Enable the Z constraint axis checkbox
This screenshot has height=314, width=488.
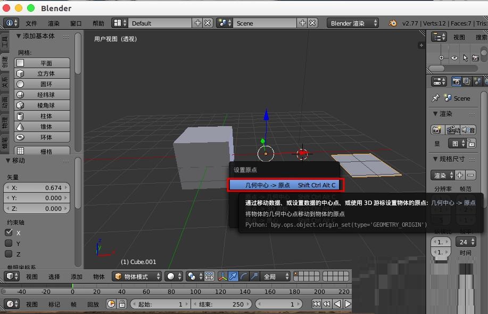tap(9, 254)
